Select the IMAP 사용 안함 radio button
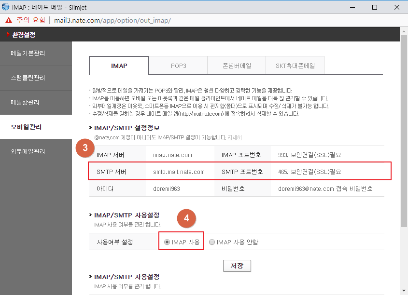The height and width of the screenshot is (295, 408). (212, 242)
